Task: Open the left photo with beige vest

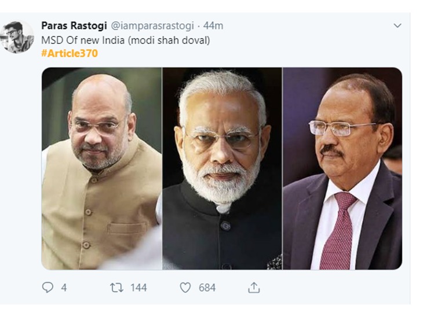Action: point(101,168)
